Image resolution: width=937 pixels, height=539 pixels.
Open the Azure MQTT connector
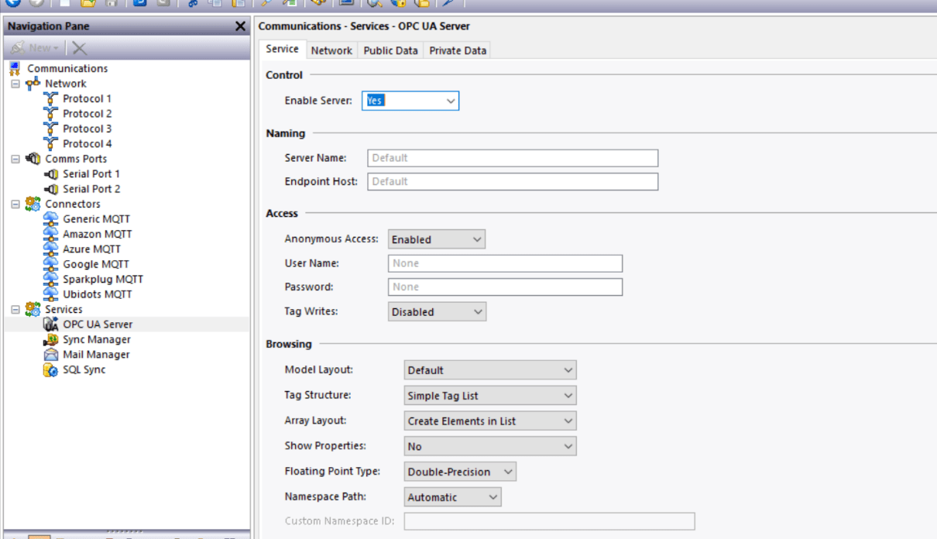click(x=91, y=249)
